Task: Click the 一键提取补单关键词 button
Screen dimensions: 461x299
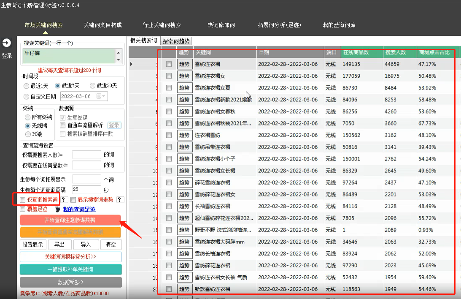Action: point(70,269)
